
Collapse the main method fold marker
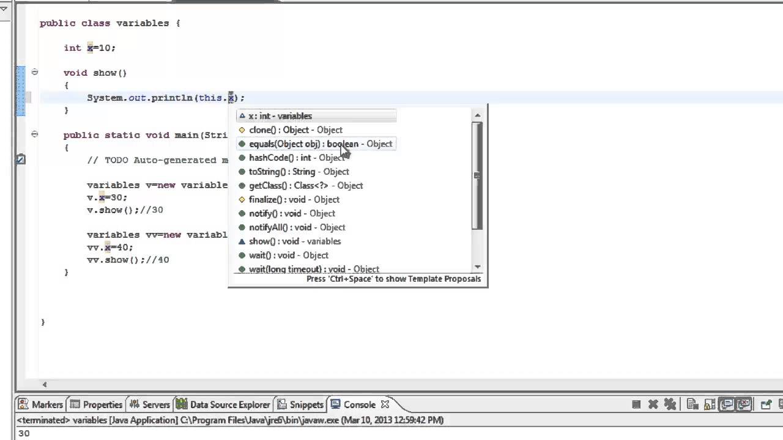[x=35, y=134]
